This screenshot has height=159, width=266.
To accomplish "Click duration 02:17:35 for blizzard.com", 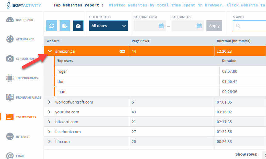I will coord(224,122).
